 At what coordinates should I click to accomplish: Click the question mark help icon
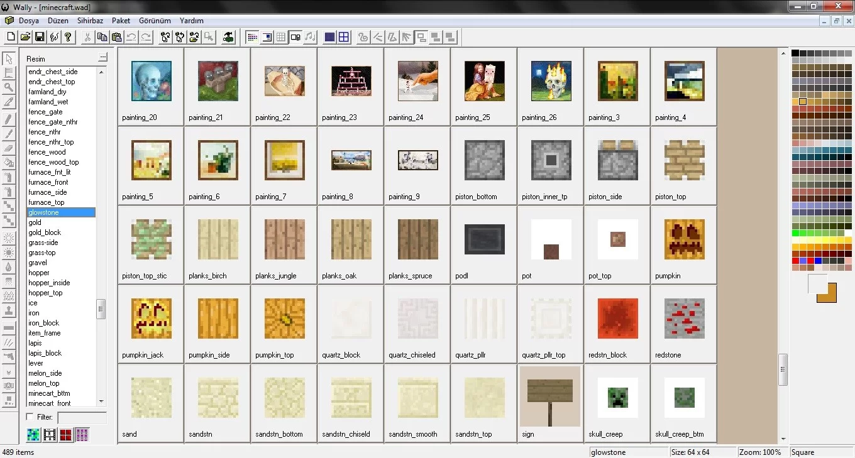(69, 37)
